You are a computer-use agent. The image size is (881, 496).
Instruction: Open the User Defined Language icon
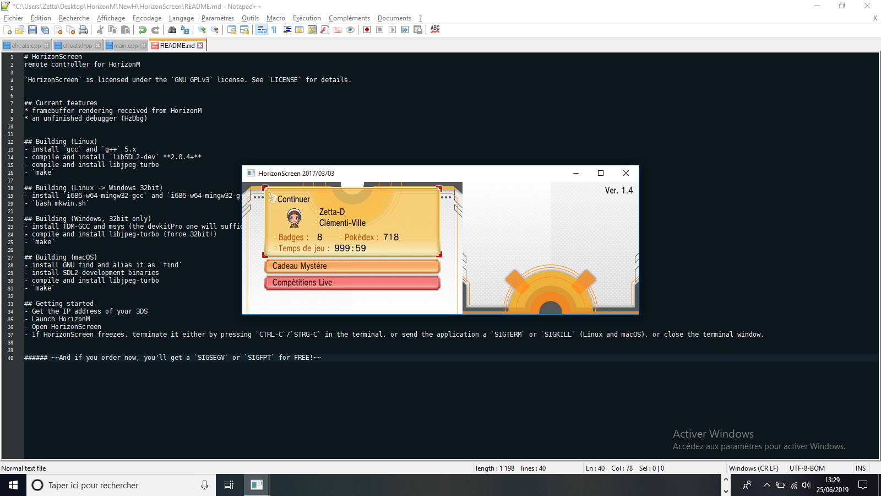pos(300,30)
